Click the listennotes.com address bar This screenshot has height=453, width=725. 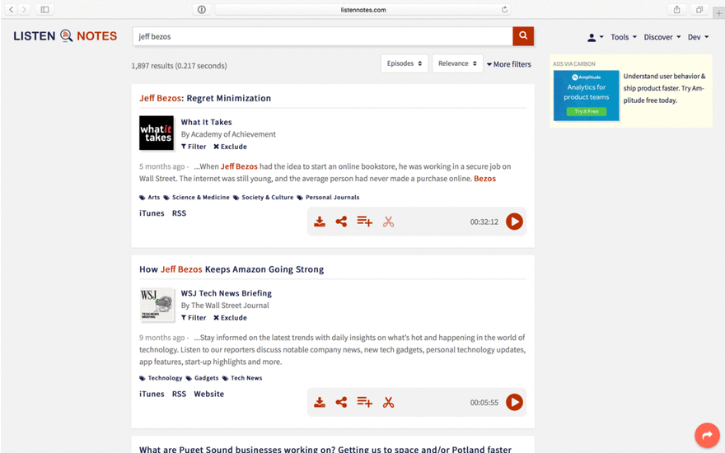pos(363,9)
